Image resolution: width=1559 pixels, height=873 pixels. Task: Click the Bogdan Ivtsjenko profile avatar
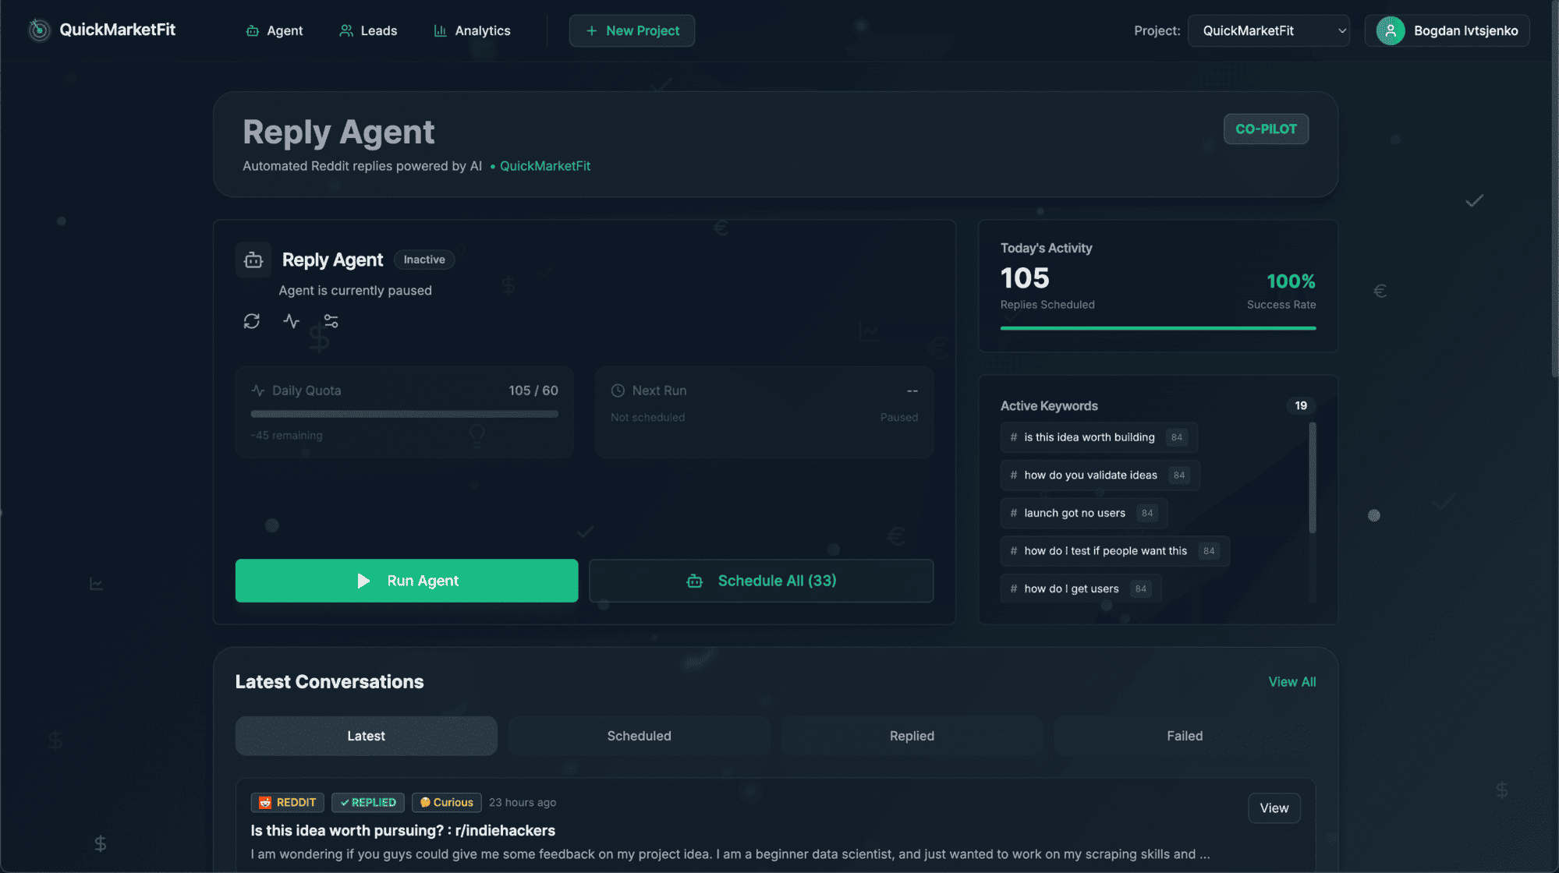1389,30
